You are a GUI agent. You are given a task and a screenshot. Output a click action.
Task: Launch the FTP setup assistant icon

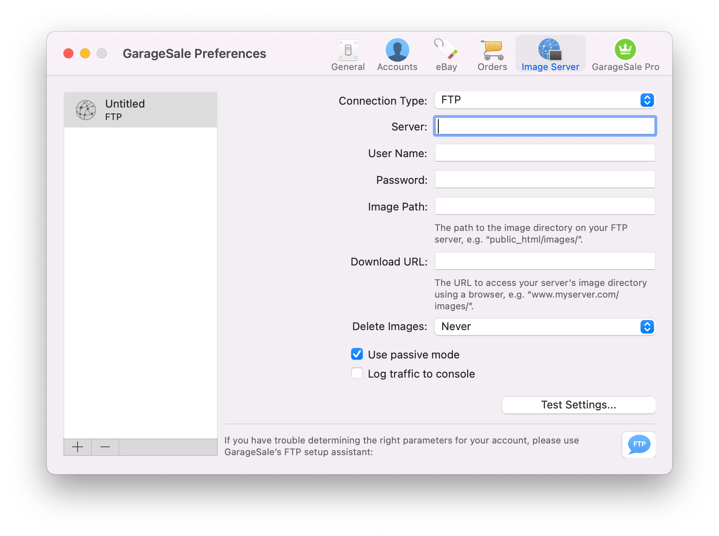pyautogui.click(x=639, y=445)
